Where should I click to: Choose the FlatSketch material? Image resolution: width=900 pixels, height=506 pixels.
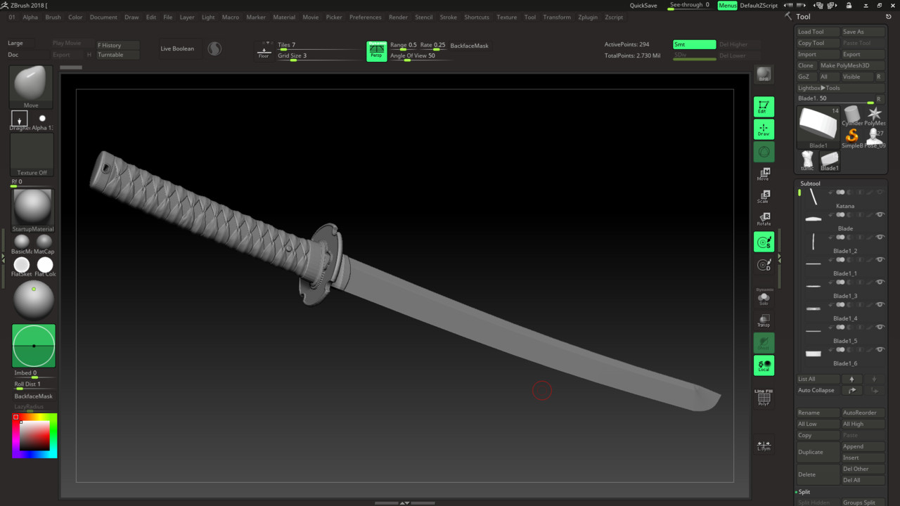(x=22, y=266)
